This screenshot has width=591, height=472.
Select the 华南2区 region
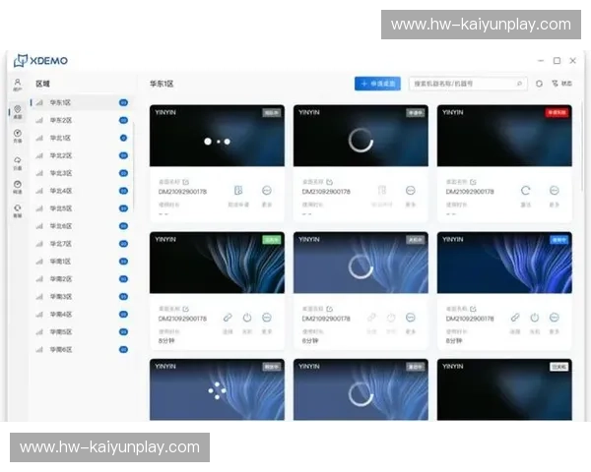click(x=81, y=279)
